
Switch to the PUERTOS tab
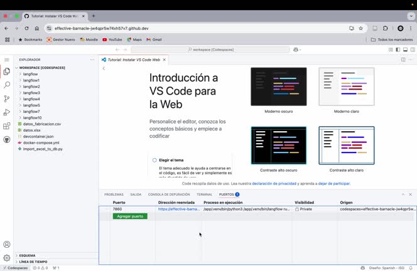(226, 194)
